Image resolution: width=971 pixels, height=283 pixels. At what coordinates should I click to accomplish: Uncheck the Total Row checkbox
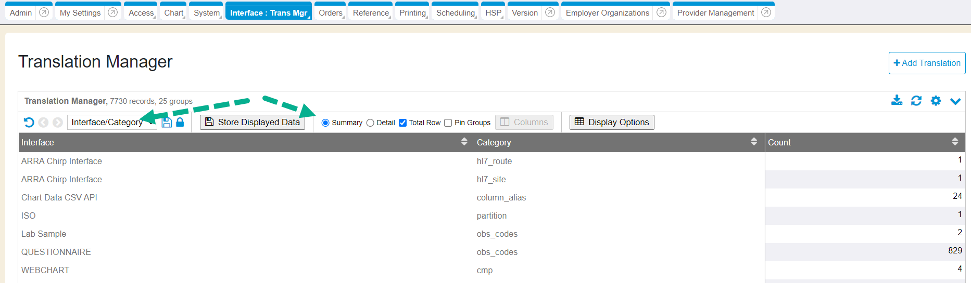click(402, 123)
